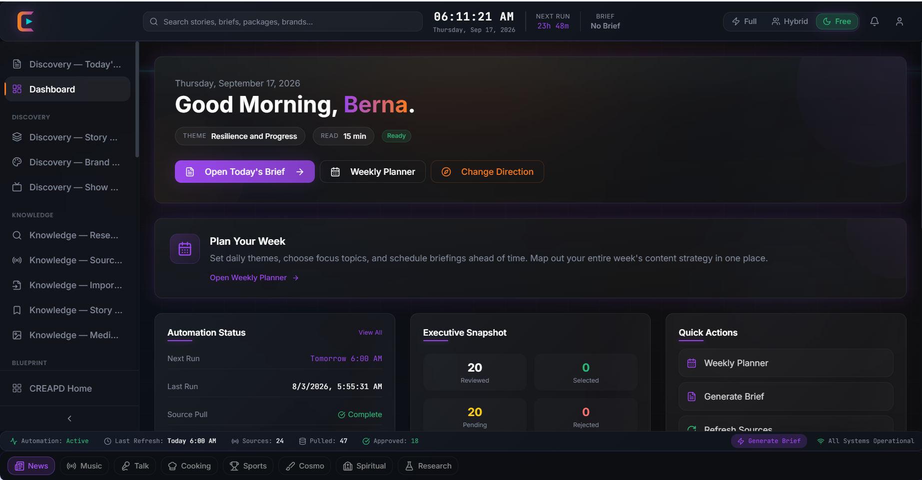Image resolution: width=922 pixels, height=480 pixels.
Task: Open the user profile icon
Action: coord(900,21)
